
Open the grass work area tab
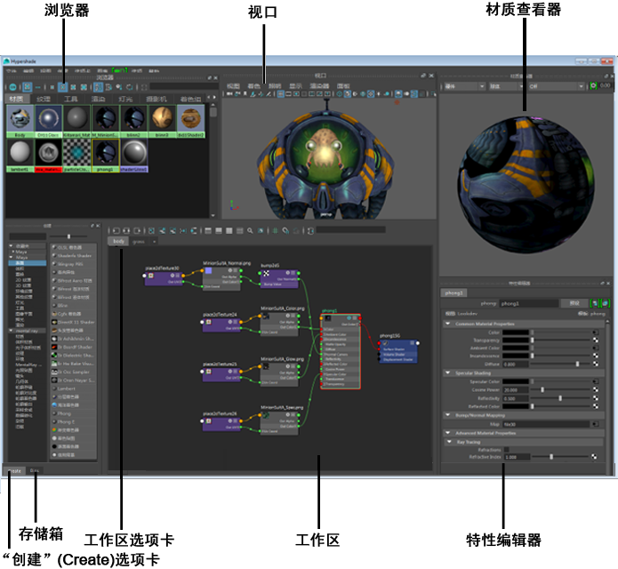139,242
